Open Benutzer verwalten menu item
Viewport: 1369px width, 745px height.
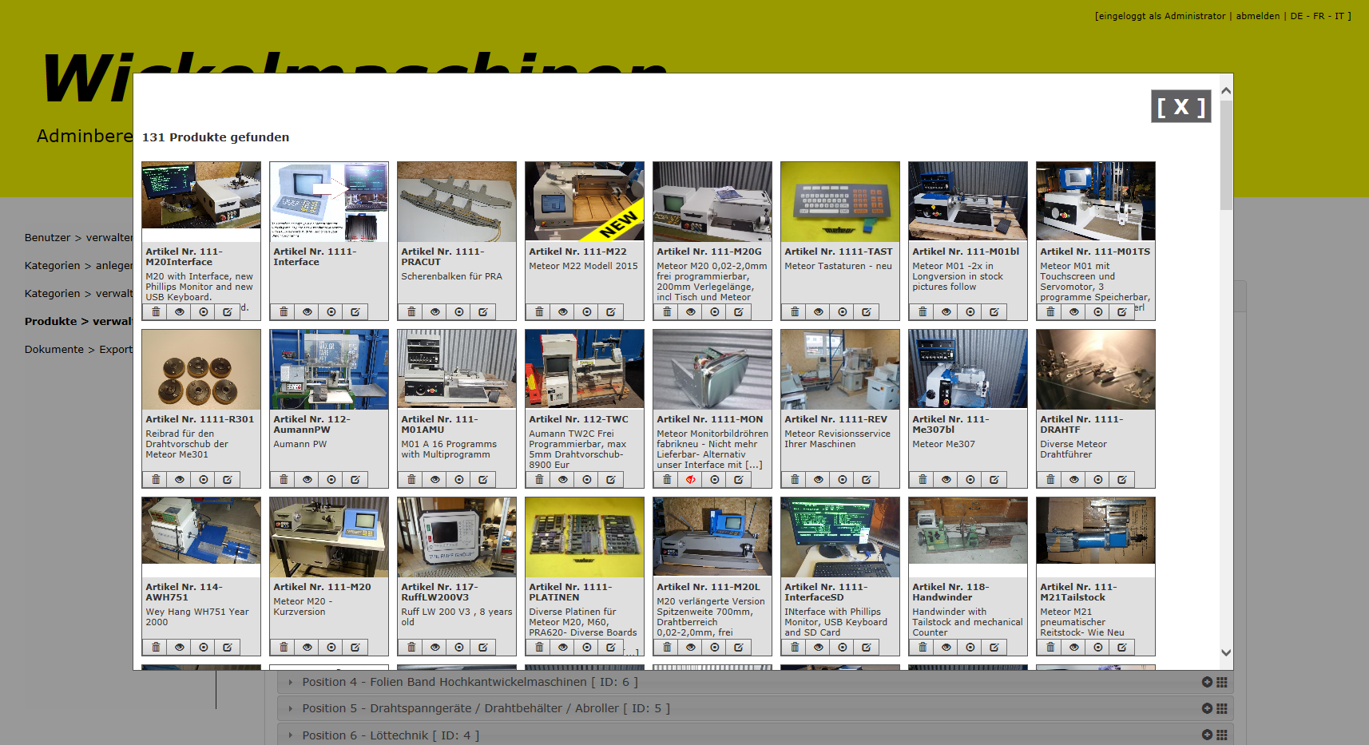(x=78, y=237)
